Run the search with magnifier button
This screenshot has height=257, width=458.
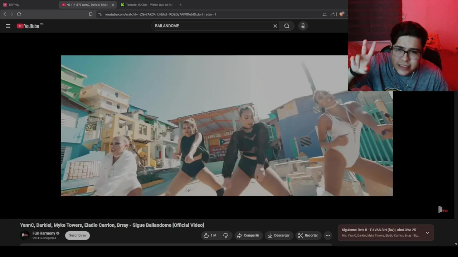[x=287, y=26]
